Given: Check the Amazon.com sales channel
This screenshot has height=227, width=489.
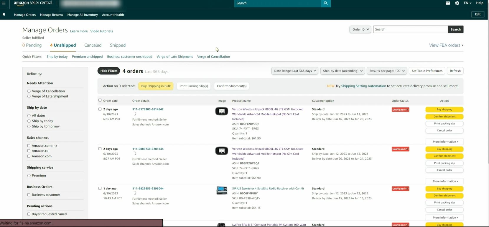Looking at the screenshot, I should coord(29,156).
